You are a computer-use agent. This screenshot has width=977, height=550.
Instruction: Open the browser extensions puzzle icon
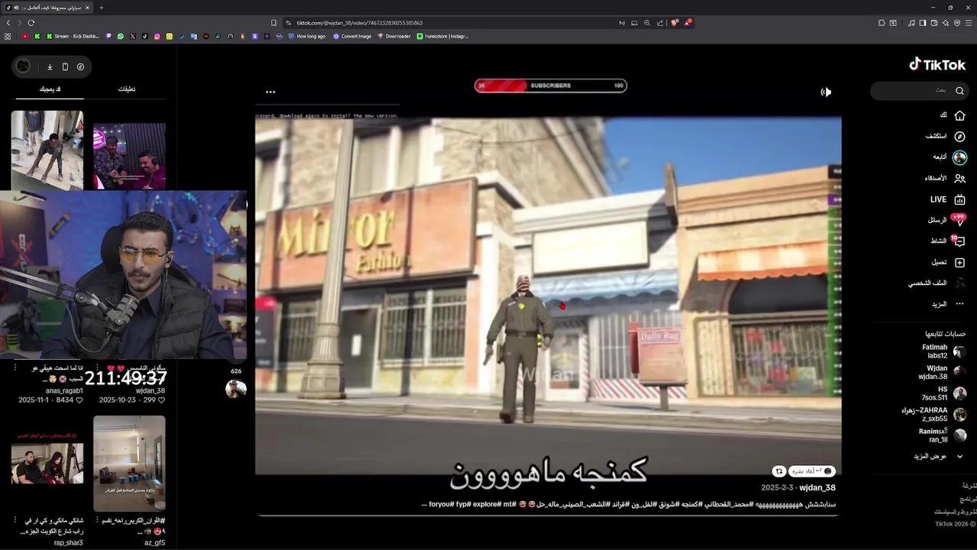point(882,23)
